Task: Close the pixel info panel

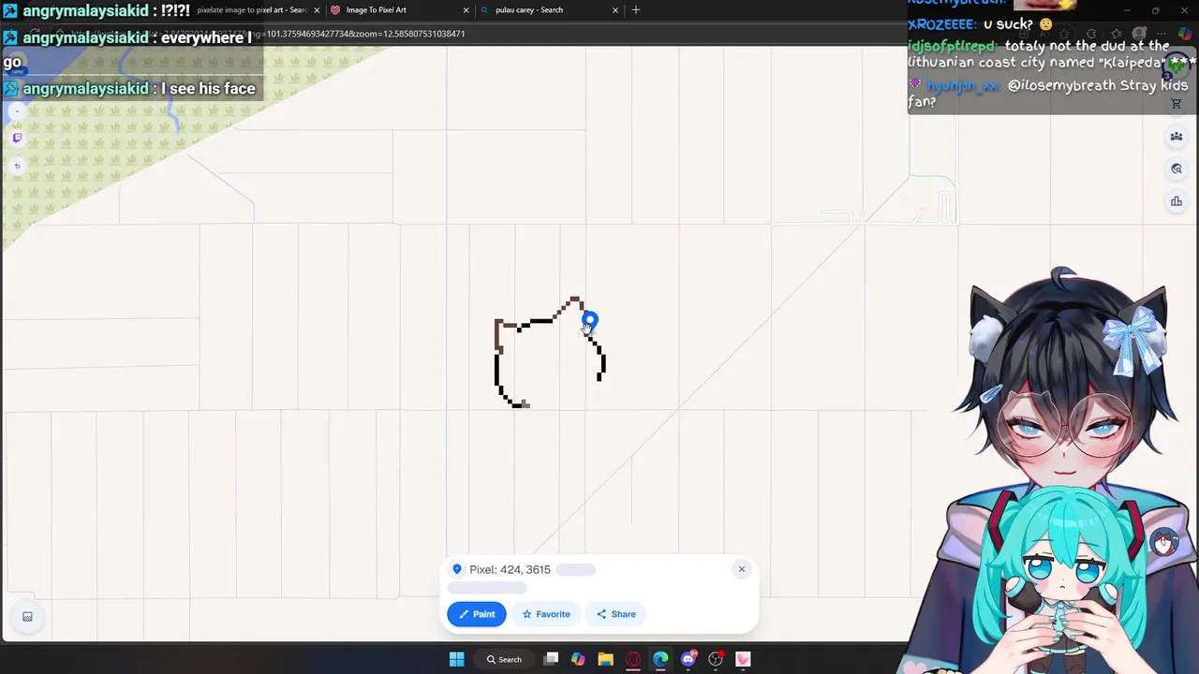Action: (x=741, y=569)
